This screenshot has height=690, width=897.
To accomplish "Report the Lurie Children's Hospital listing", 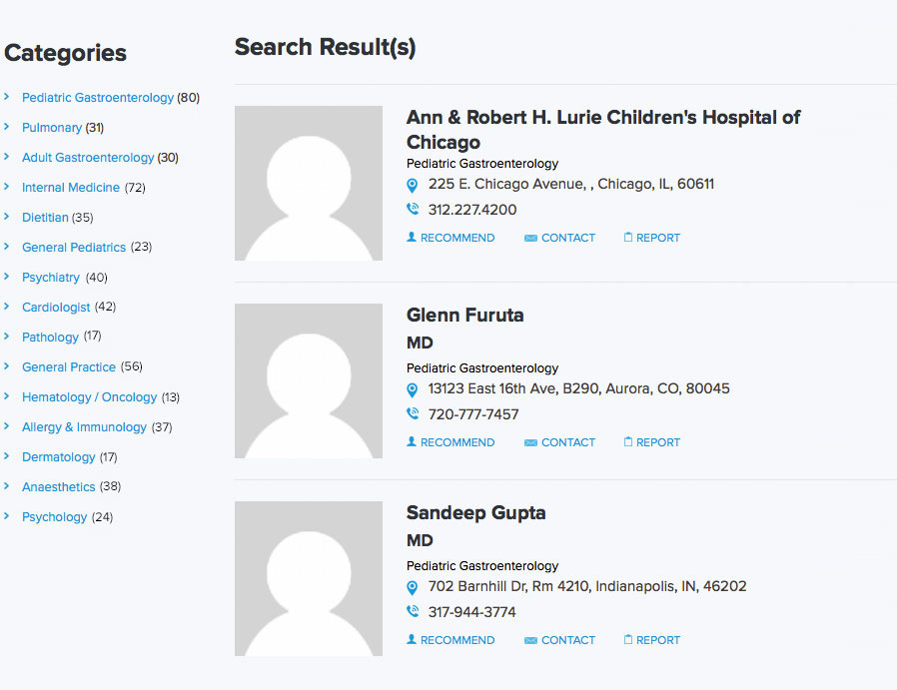I will tap(652, 238).
